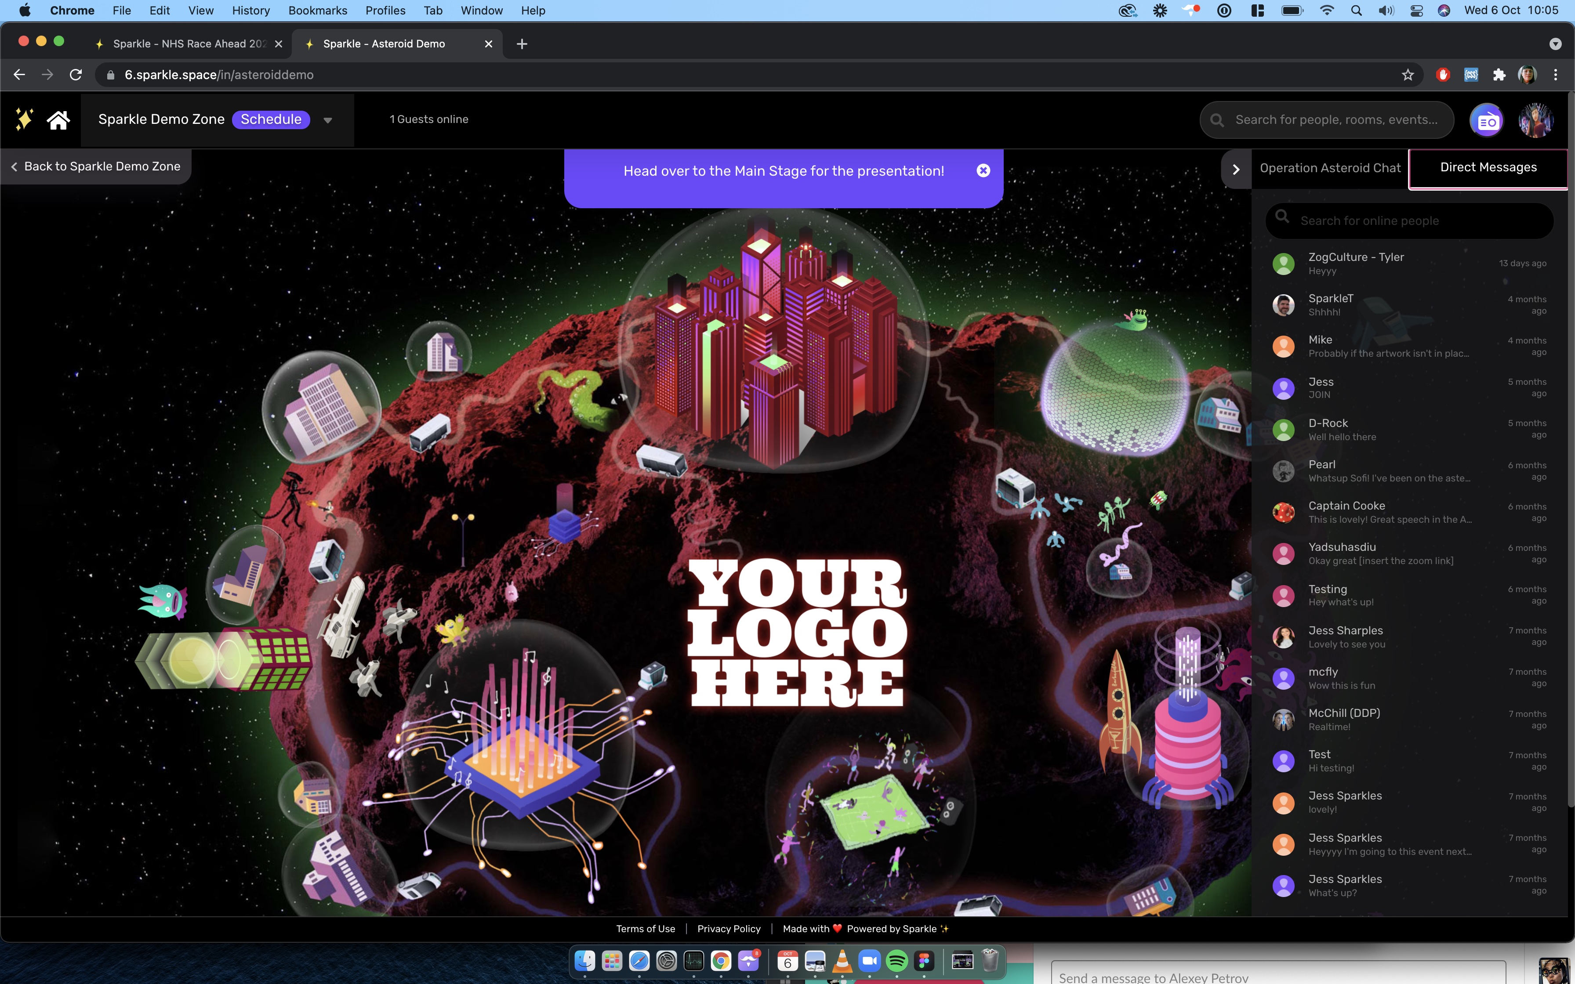
Task: Open Chrome tab search dropdown arrow
Action: tap(1556, 43)
